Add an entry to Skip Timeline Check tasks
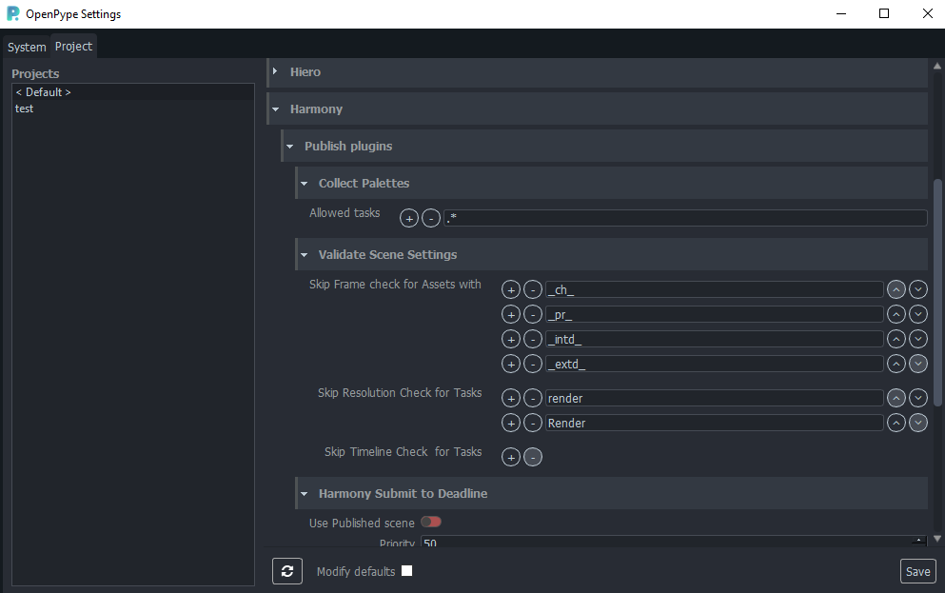Viewport: 945px width, 593px height. pos(510,457)
